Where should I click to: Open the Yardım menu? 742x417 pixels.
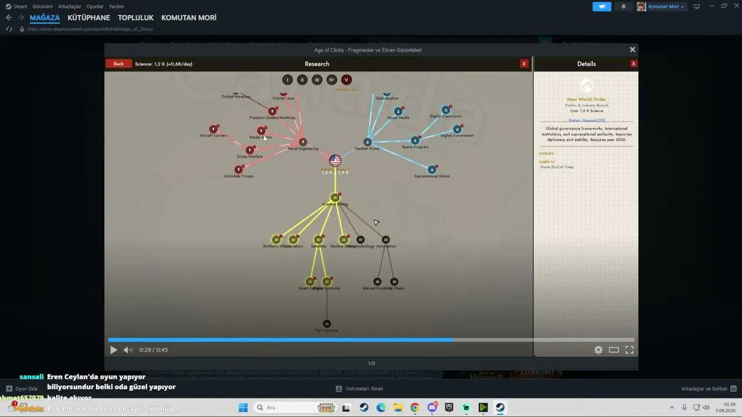(117, 6)
